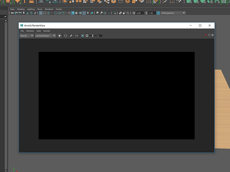Open the viewport View menu
The image size is (230, 172).
[x=12, y=9]
